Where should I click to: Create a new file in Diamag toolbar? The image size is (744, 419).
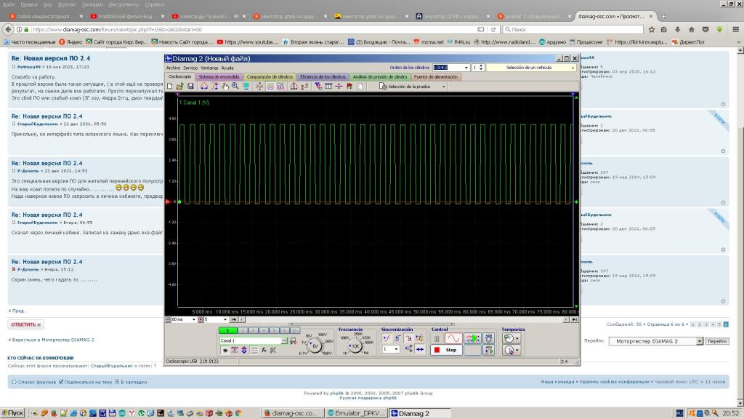tap(169, 86)
